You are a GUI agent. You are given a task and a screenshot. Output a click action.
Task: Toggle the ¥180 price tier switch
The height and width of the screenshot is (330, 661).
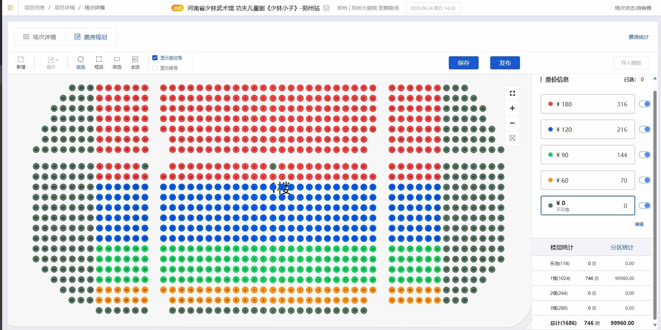coord(645,104)
